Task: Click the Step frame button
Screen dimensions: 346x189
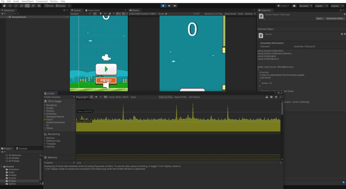Action: pyautogui.click(x=175, y=6)
